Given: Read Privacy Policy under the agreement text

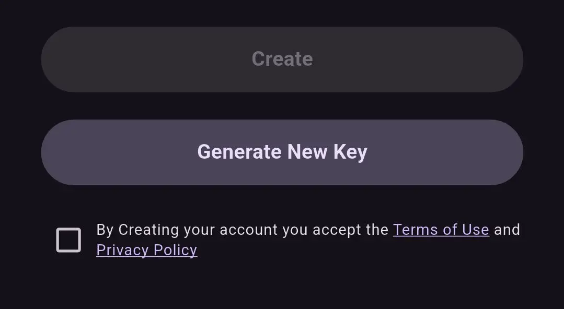Looking at the screenshot, I should (x=147, y=250).
